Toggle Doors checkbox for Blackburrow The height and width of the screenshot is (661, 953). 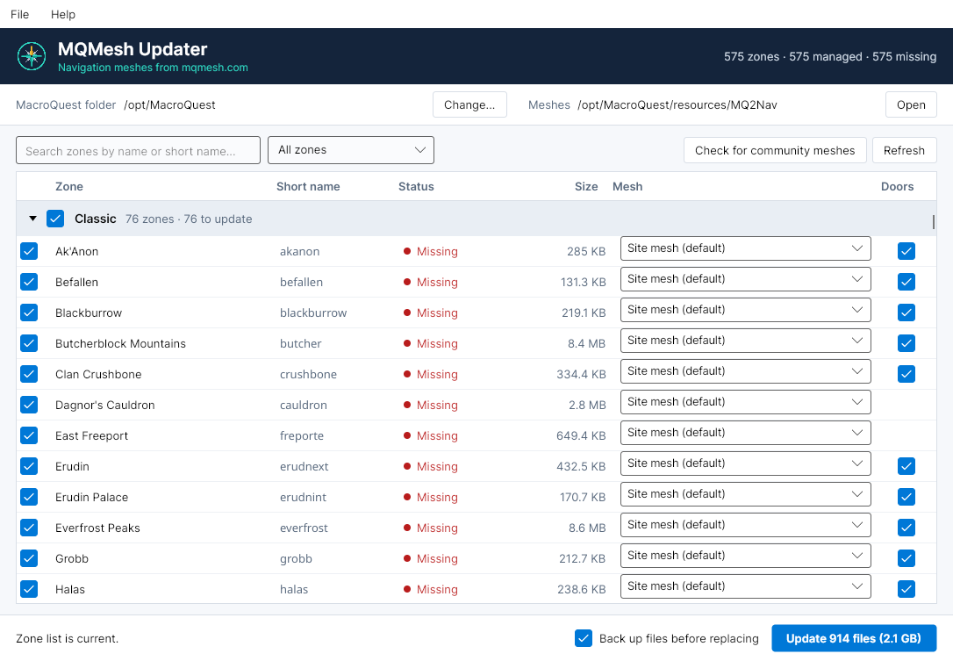coord(906,313)
